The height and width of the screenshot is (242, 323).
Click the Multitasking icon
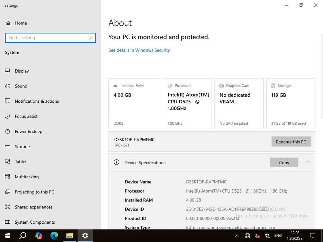(x=7, y=177)
